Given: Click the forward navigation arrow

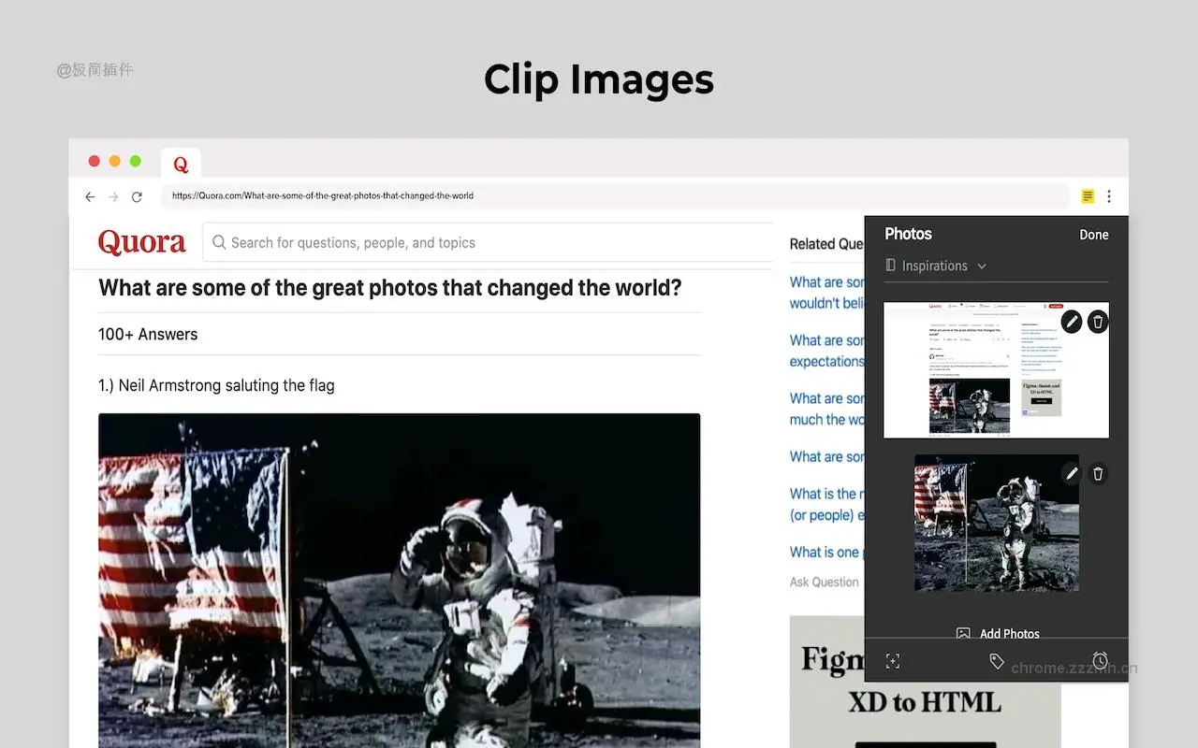Looking at the screenshot, I should tap(113, 196).
